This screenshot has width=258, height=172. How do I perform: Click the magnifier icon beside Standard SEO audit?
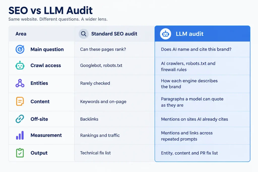pyautogui.click(x=84, y=34)
